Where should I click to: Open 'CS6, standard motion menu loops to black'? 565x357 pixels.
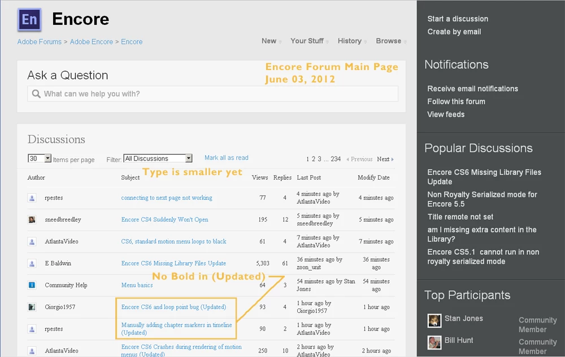point(173,241)
